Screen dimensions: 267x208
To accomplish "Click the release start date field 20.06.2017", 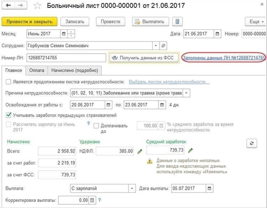I will (x=88, y=105).
